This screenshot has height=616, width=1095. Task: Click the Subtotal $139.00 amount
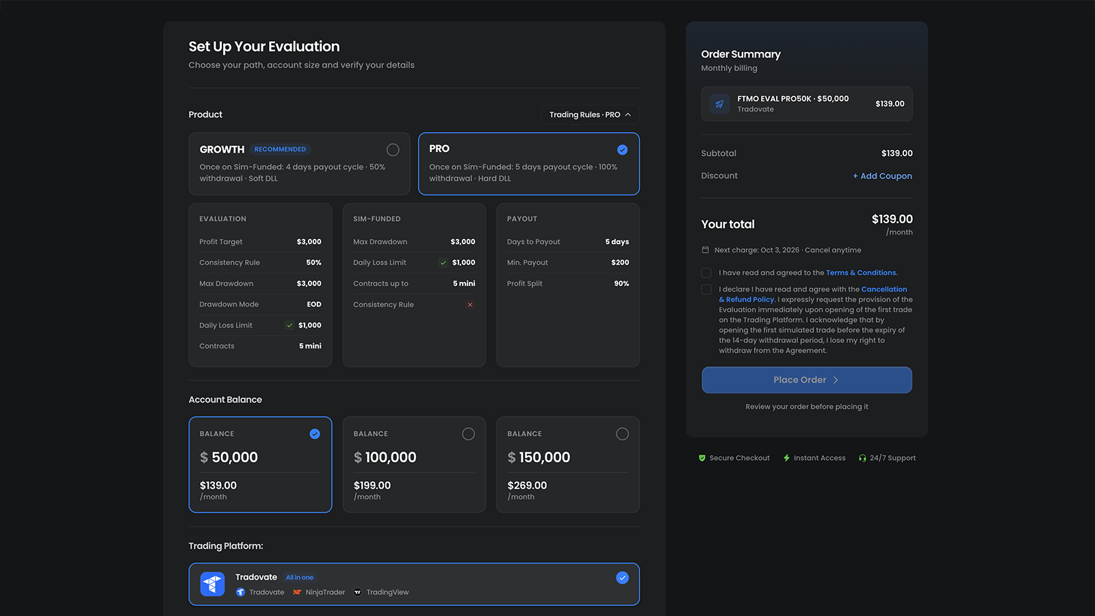coord(897,153)
